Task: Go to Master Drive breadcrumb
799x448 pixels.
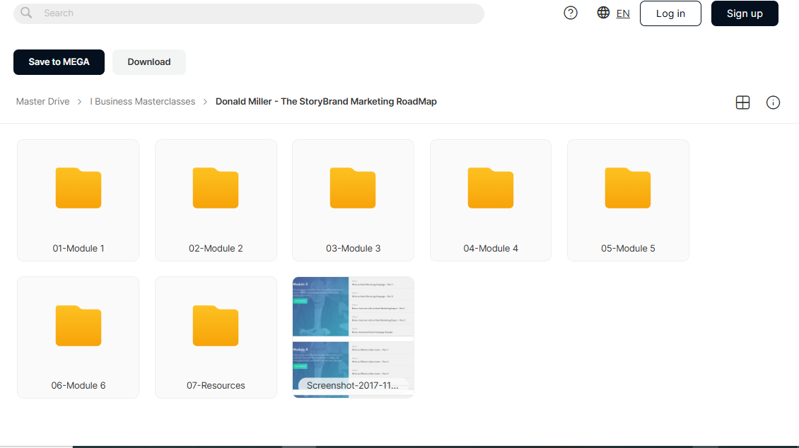Action: pyautogui.click(x=43, y=101)
